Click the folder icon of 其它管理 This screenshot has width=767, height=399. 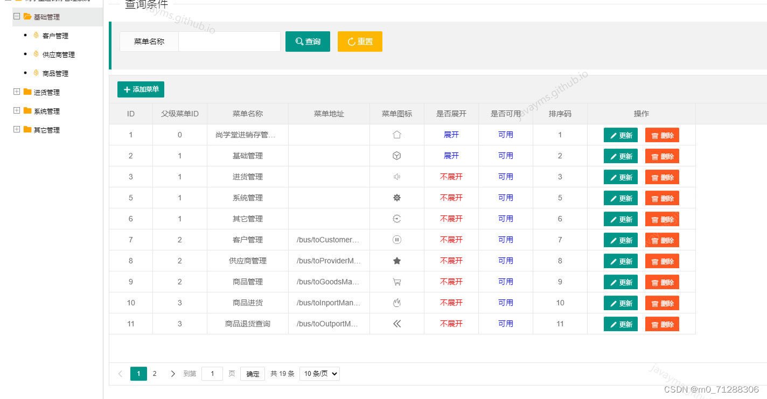(x=27, y=130)
